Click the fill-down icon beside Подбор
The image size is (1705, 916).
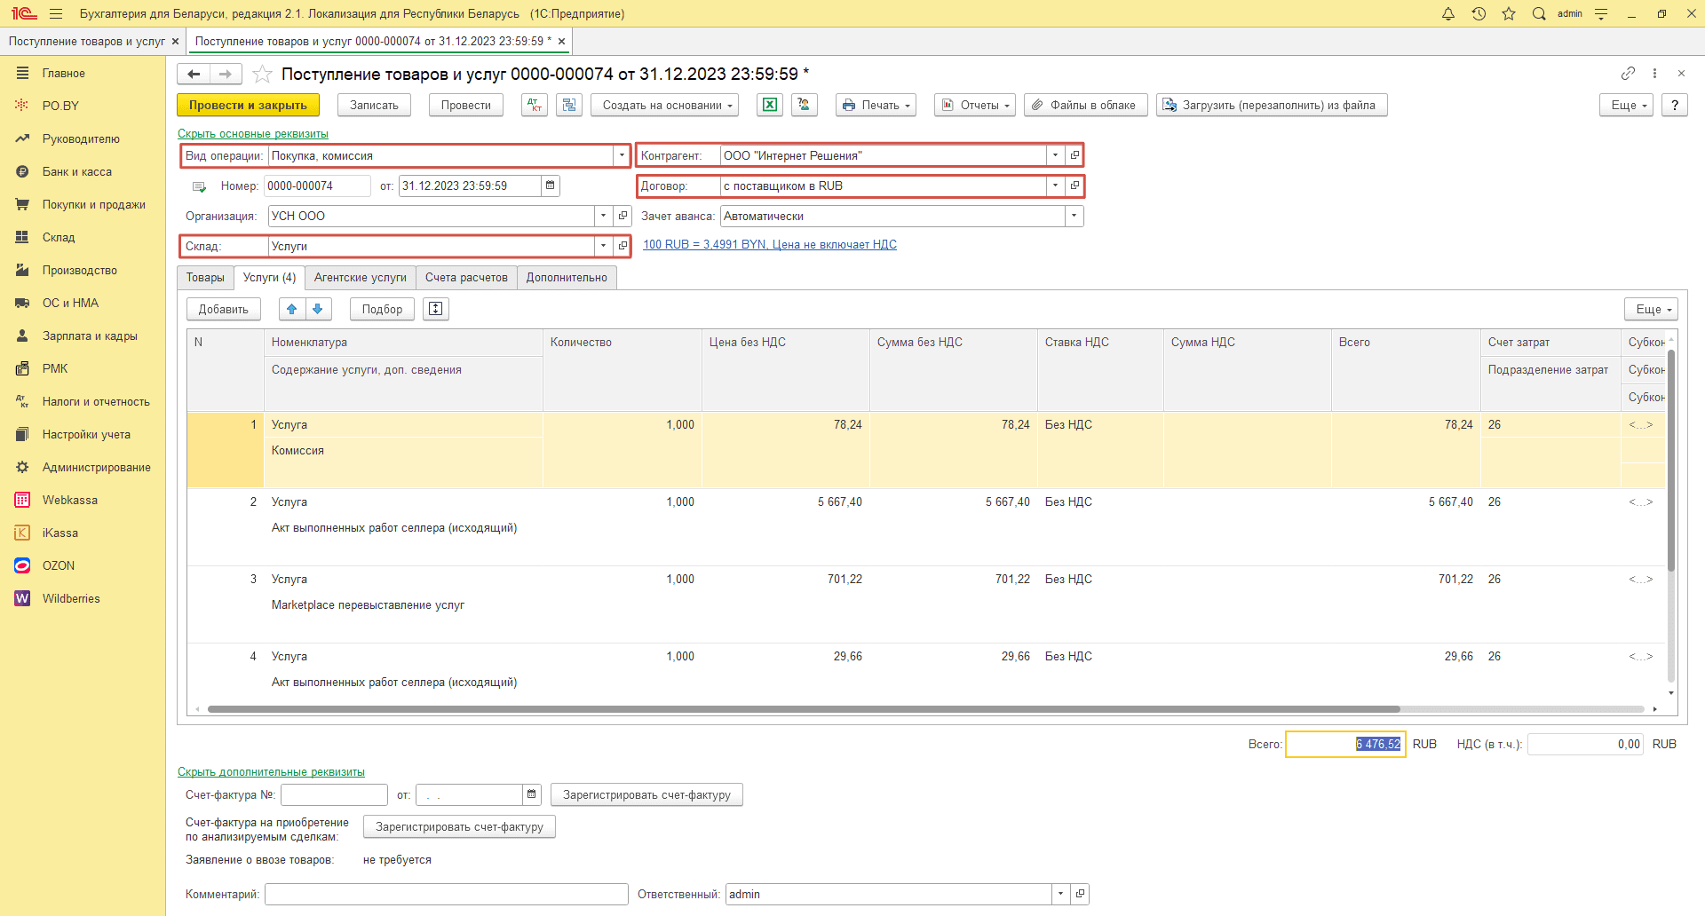pos(436,309)
